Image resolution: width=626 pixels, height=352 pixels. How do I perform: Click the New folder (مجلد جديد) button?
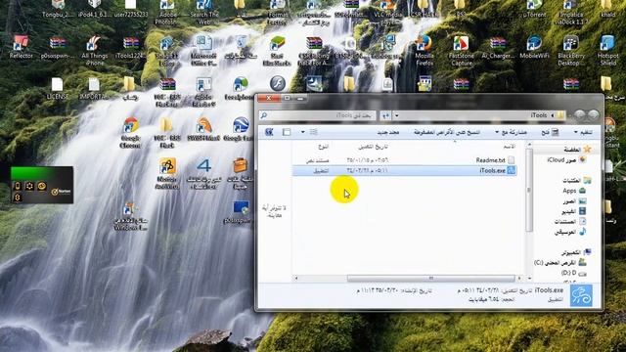387,132
